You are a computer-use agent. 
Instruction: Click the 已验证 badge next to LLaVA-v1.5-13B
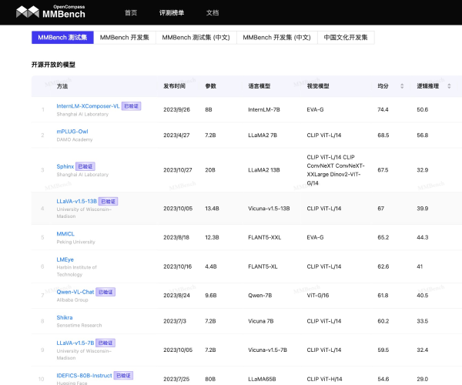(x=108, y=201)
